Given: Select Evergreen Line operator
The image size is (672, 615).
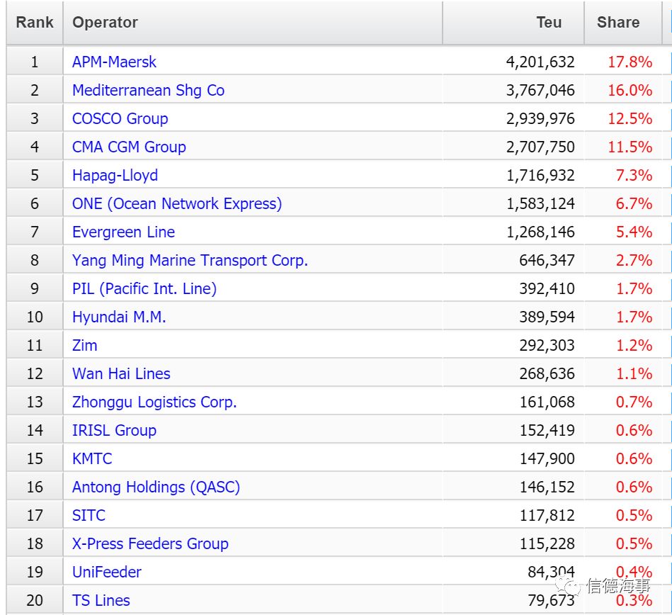Looking at the screenshot, I should tap(123, 232).
